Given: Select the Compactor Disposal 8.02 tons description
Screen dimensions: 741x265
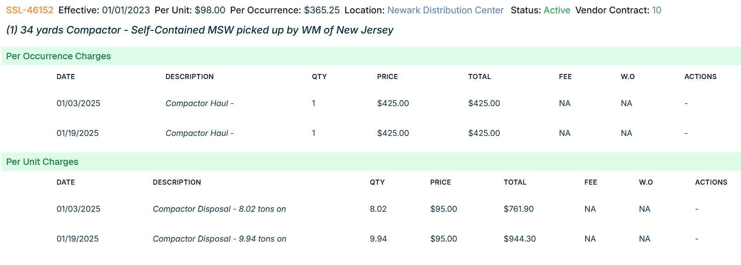Looking at the screenshot, I should [219, 209].
